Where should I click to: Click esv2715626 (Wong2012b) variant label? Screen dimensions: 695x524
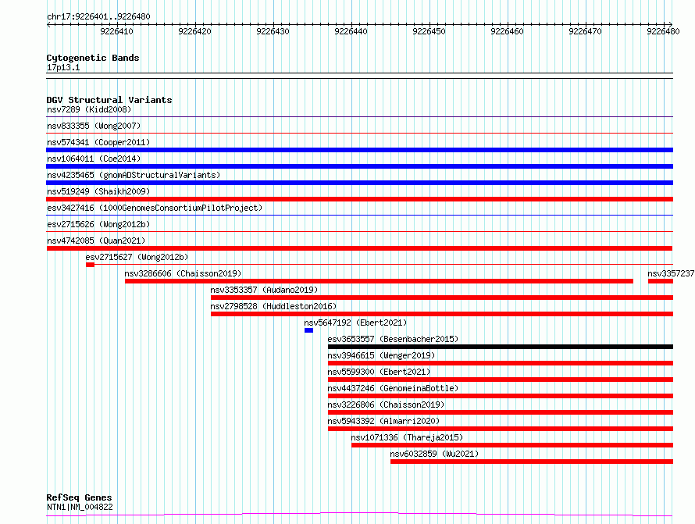click(x=98, y=224)
